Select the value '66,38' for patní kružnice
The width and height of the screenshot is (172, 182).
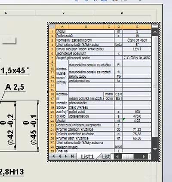137,138
